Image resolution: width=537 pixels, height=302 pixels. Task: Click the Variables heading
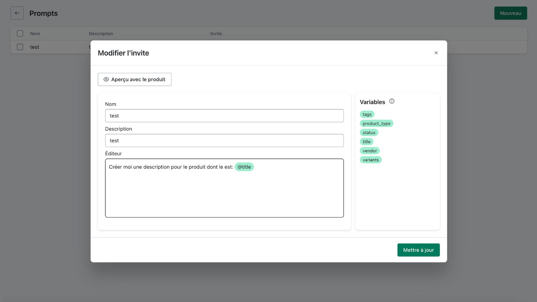pos(373,102)
